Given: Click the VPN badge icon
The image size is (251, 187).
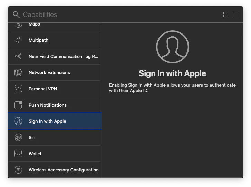Looking at the screenshot, I should coord(18,89).
